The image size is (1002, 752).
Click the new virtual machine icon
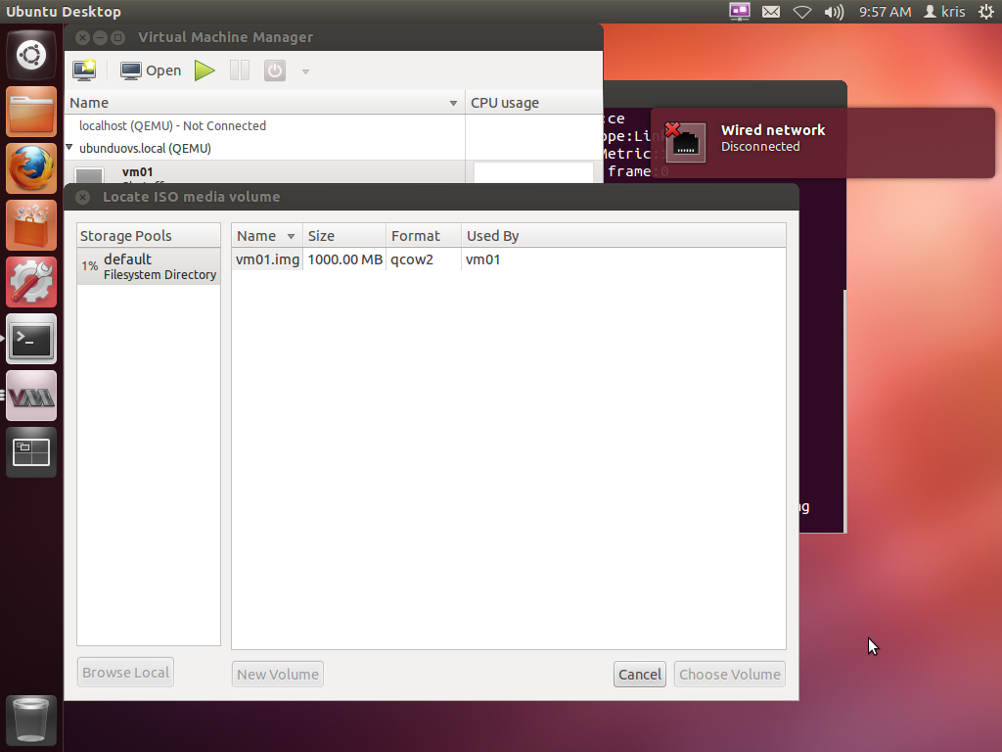click(x=84, y=70)
